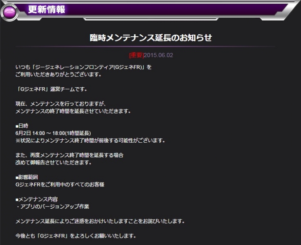This screenshot has height=245, width=301.
Task: Click the ■メンテナンス内容 section heading
Action: click(37, 200)
